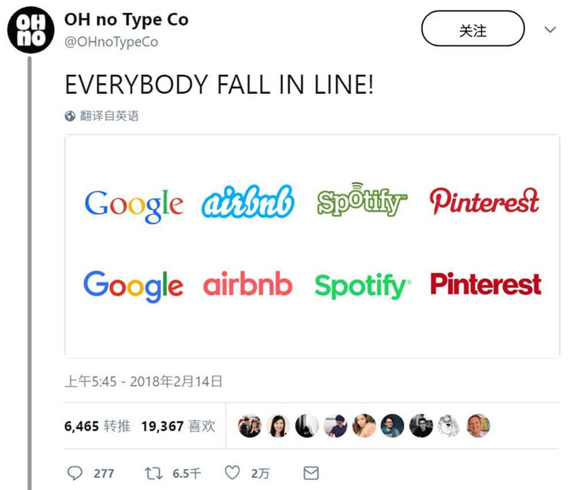Click the tweet timestamp 上午5:45 - 2018年2月14日

click(143, 381)
